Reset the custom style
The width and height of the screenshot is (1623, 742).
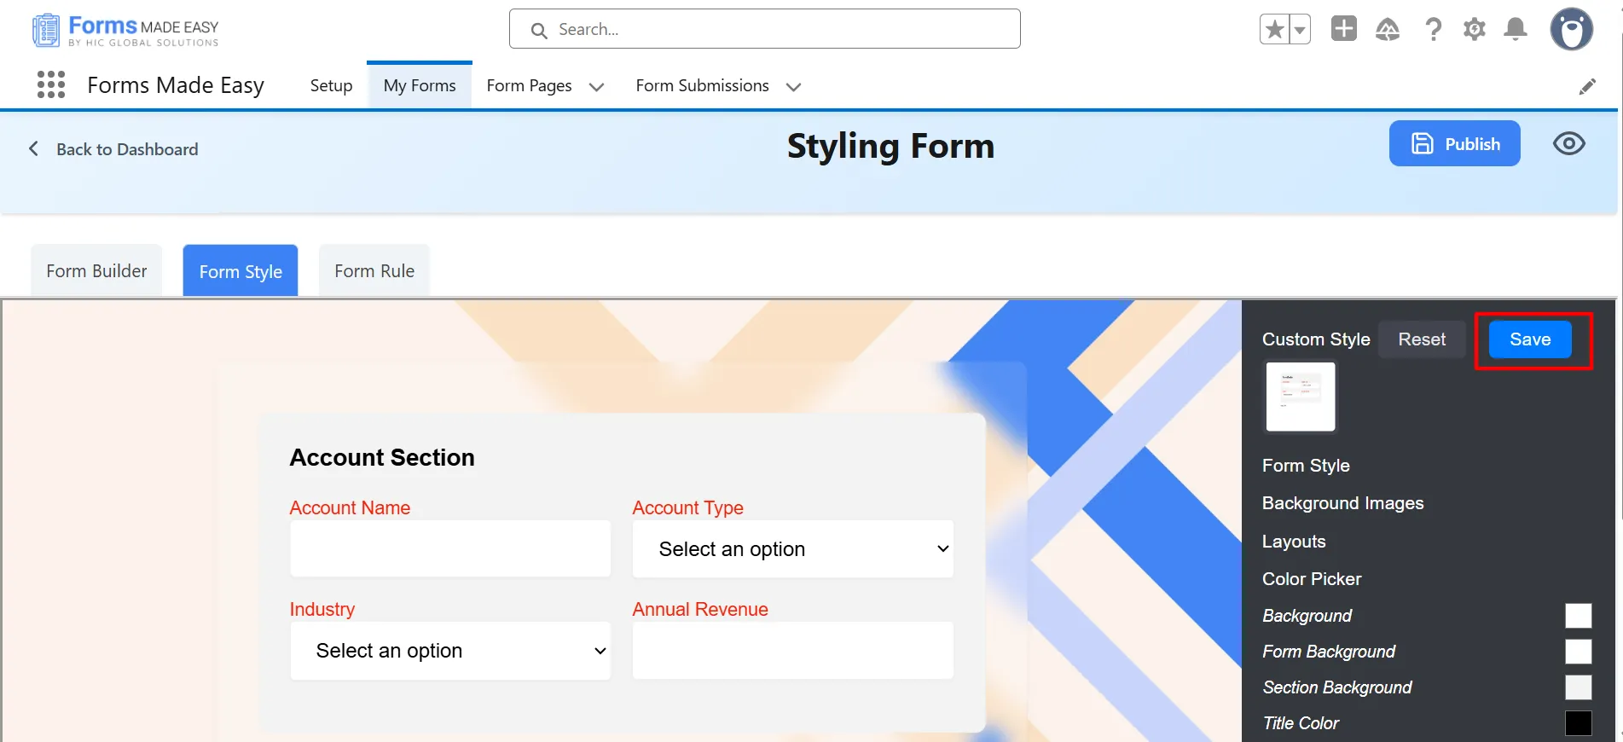pos(1421,339)
